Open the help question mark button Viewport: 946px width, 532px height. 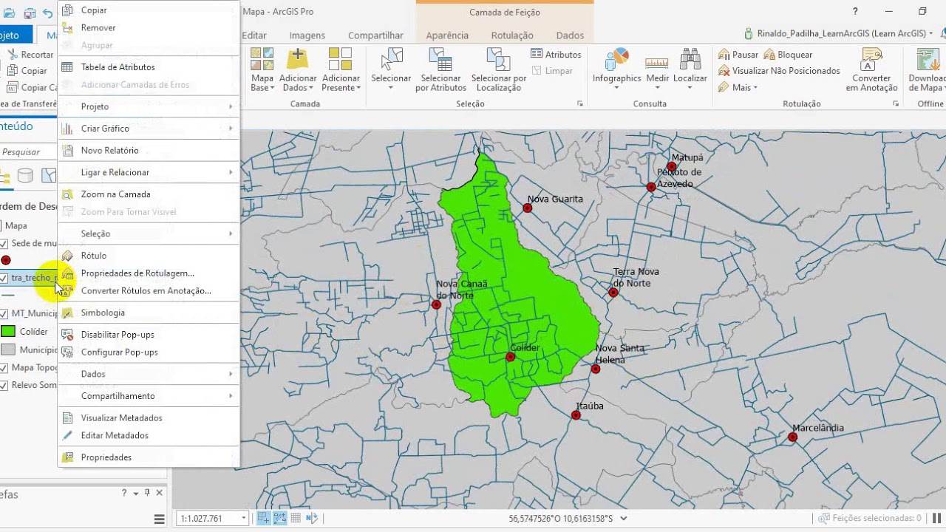(x=855, y=11)
